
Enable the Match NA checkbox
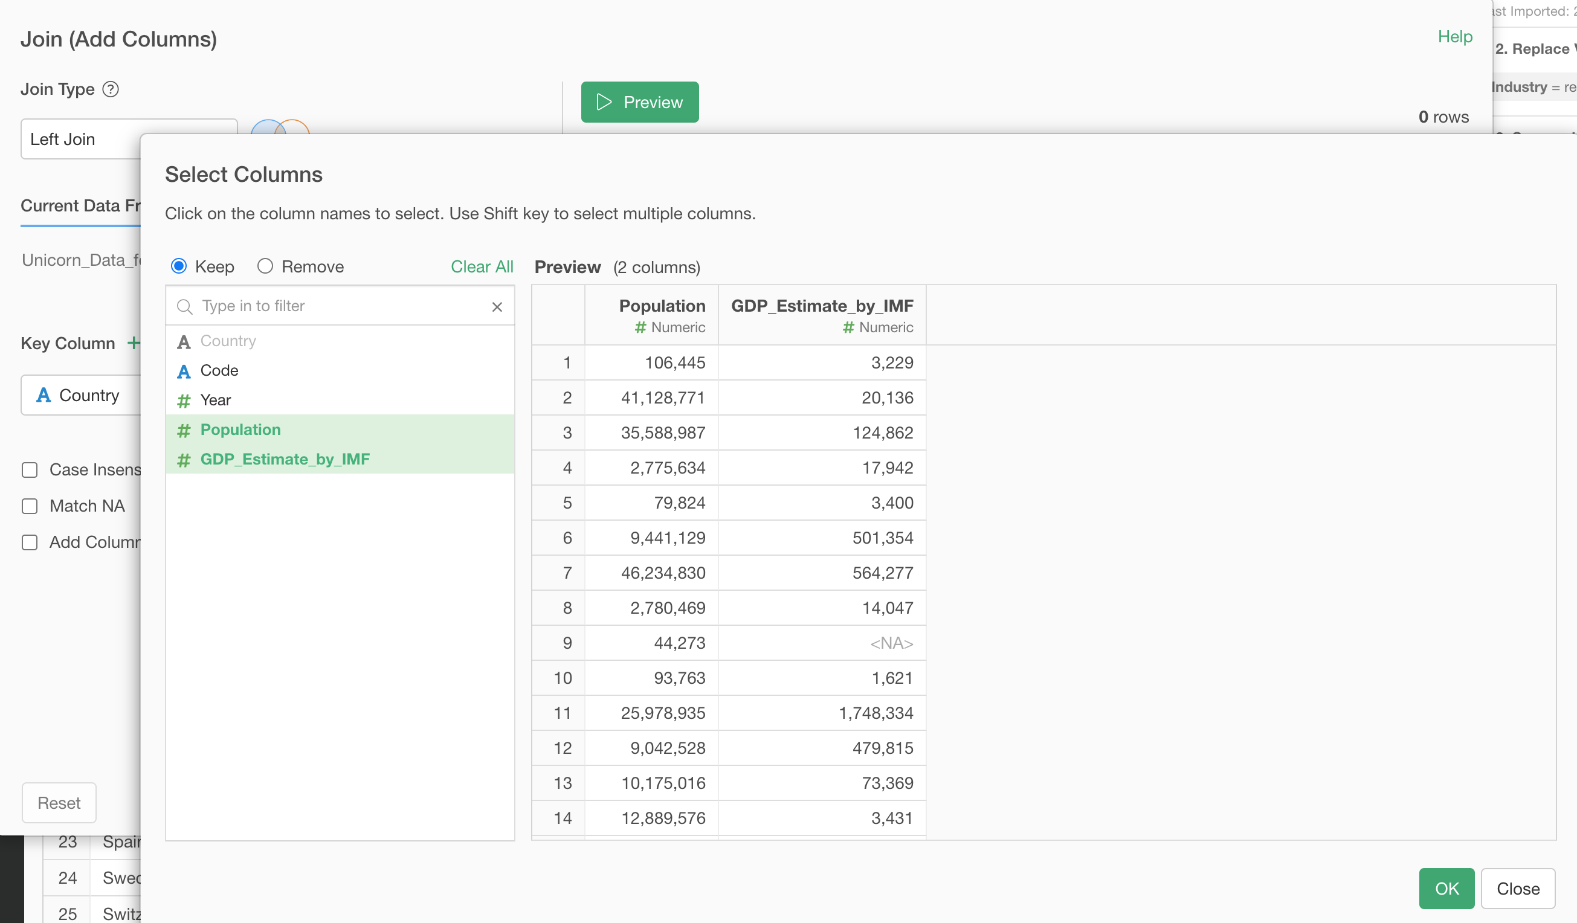coord(30,506)
